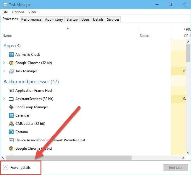
Task: Click the horizontal scrollbar right arrow
Action: click(183, 158)
